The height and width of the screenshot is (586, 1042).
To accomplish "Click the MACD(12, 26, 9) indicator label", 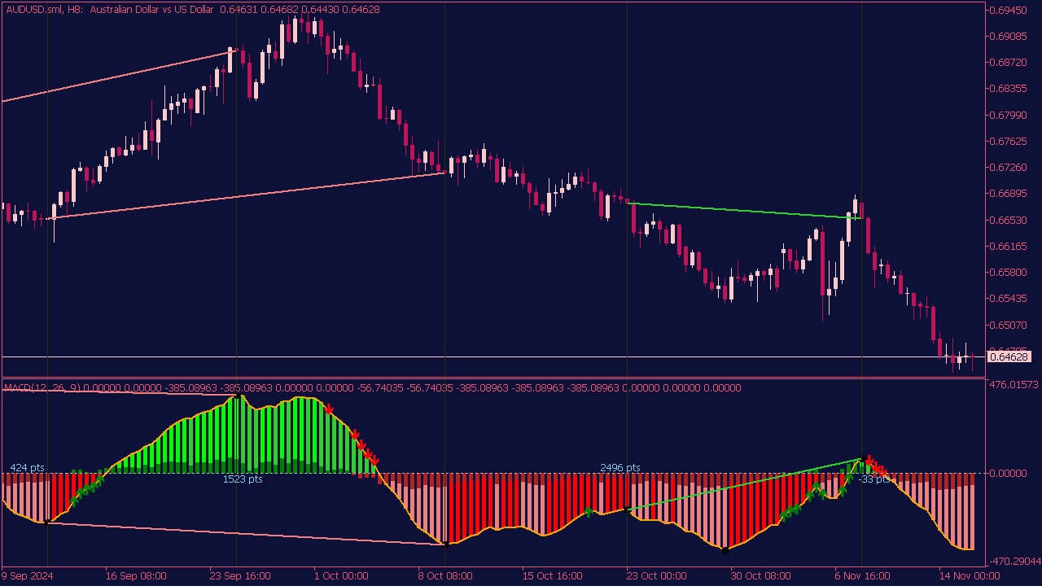I will click(42, 388).
